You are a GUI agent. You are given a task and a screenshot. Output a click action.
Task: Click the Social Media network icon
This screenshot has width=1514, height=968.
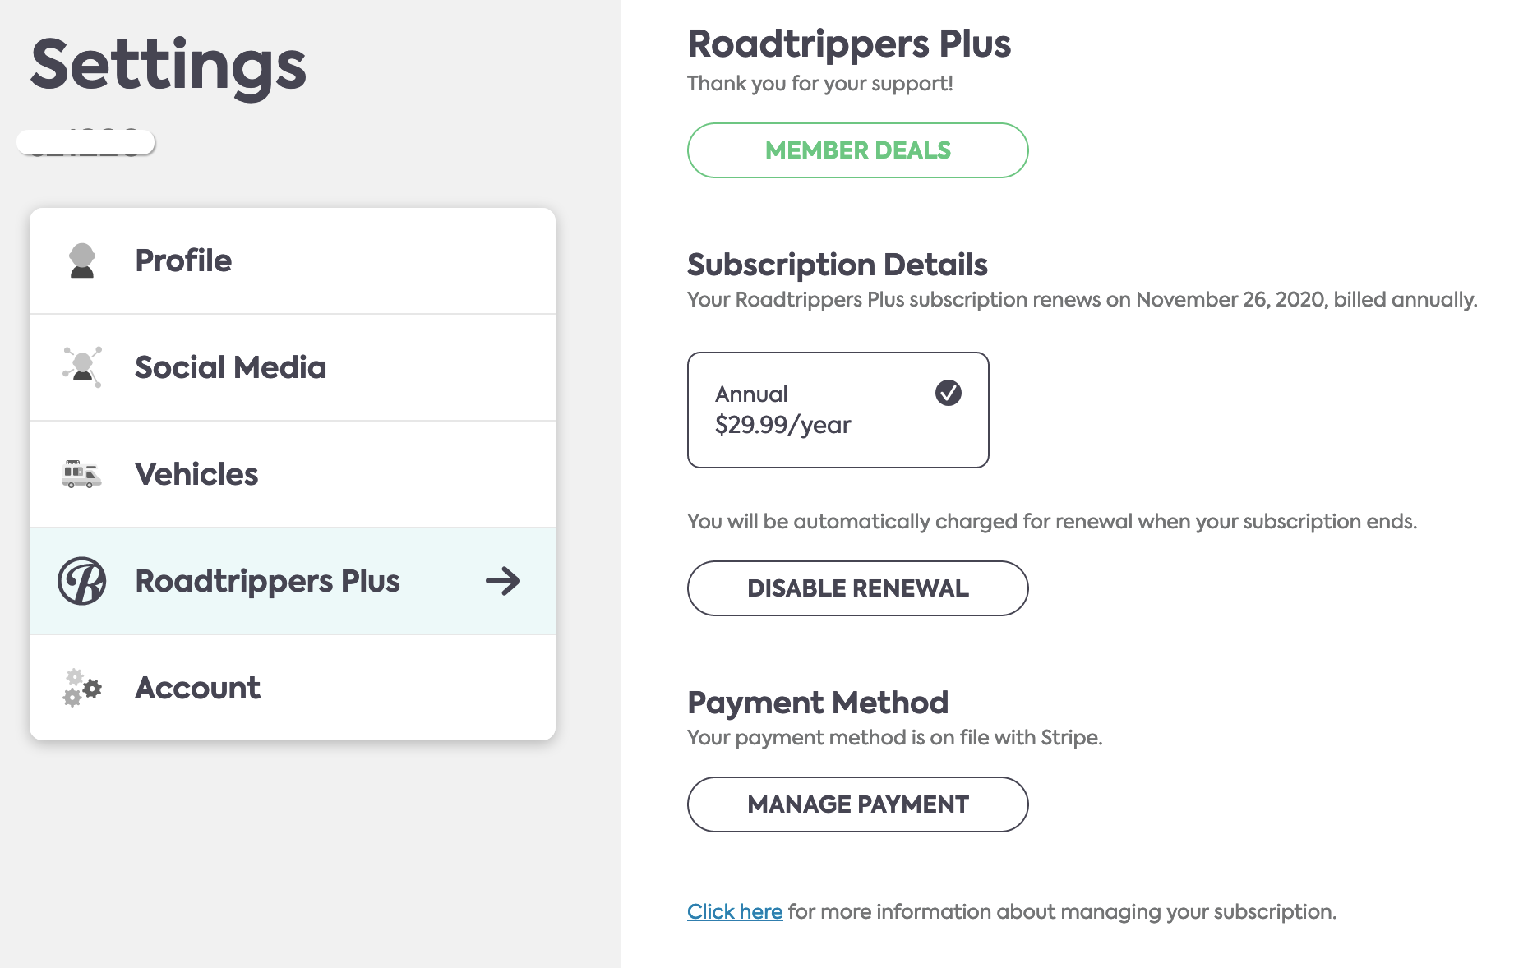pyautogui.click(x=82, y=366)
